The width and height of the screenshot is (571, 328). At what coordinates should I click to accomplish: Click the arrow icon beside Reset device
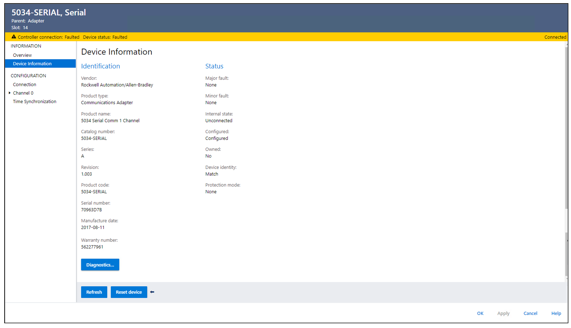coord(152,292)
